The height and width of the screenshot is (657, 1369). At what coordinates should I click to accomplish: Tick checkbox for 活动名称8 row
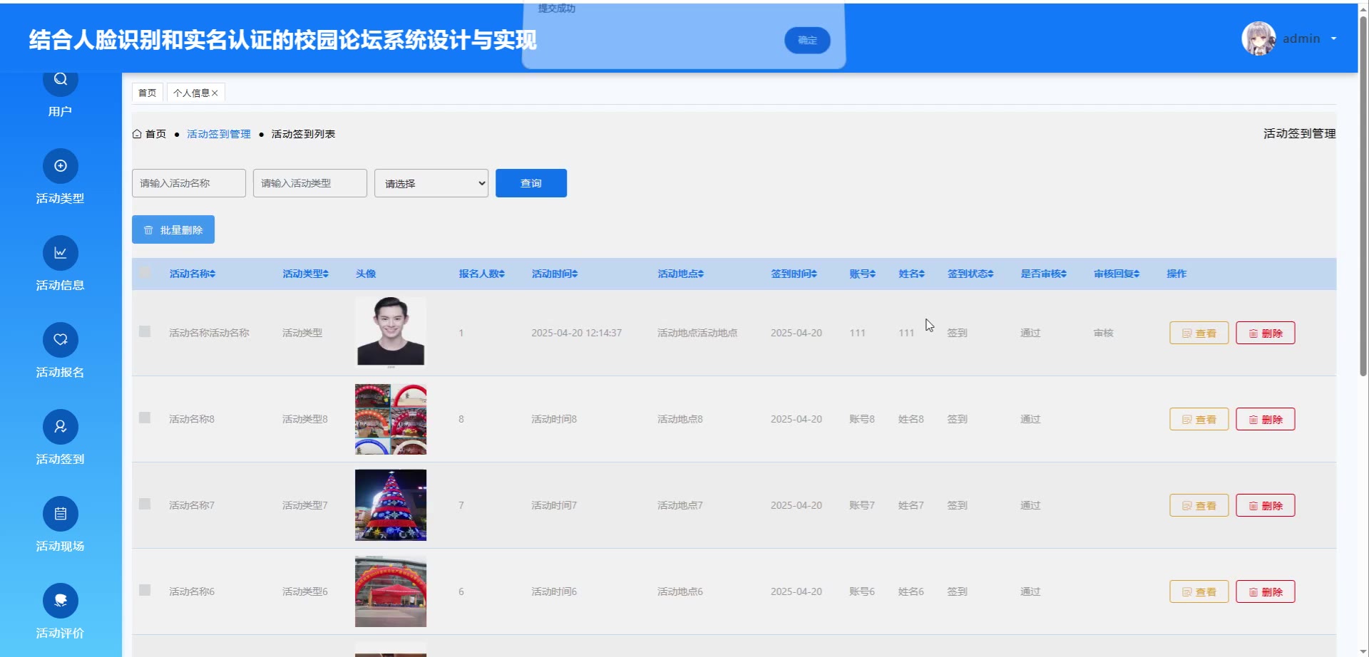click(145, 418)
